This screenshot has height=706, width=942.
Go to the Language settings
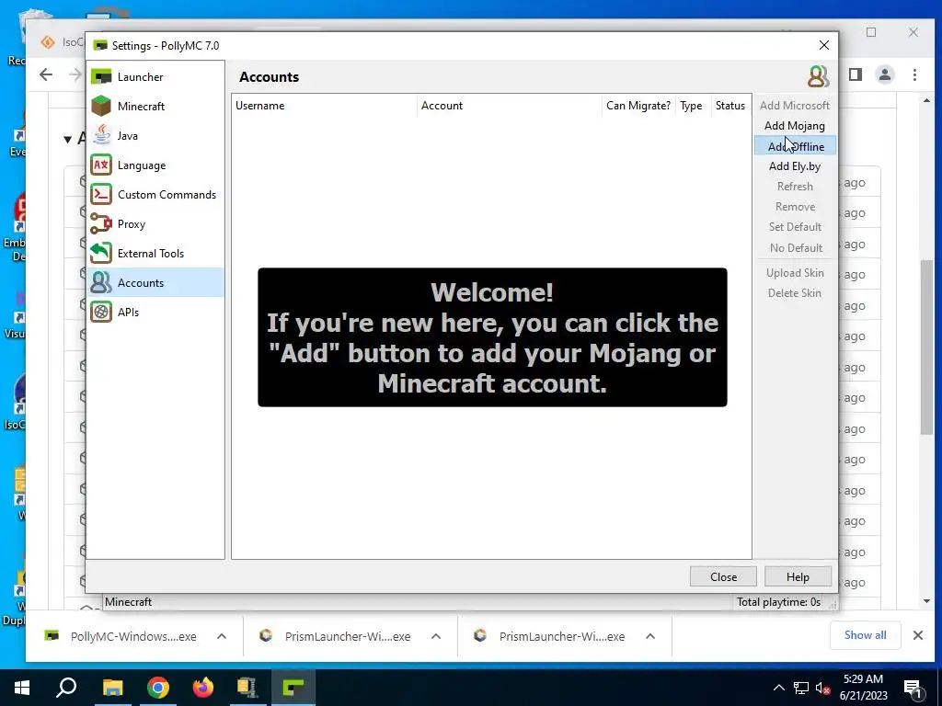155,165
